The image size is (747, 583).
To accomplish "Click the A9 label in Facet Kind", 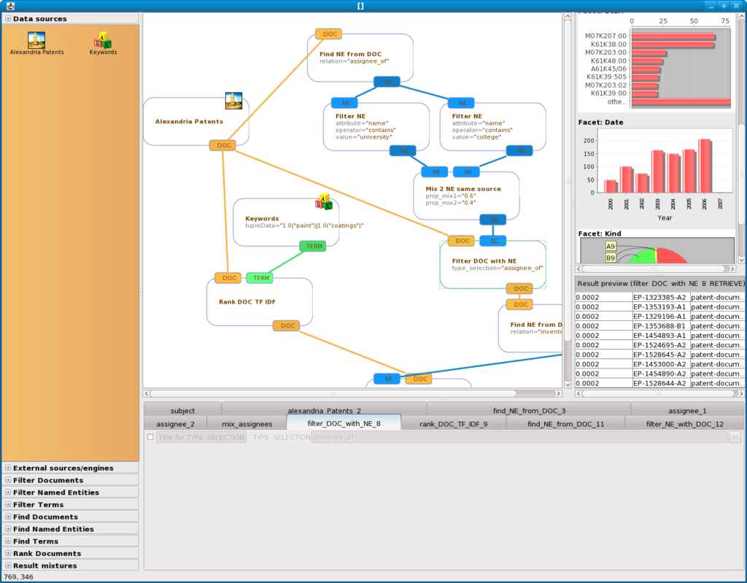I will click(611, 246).
